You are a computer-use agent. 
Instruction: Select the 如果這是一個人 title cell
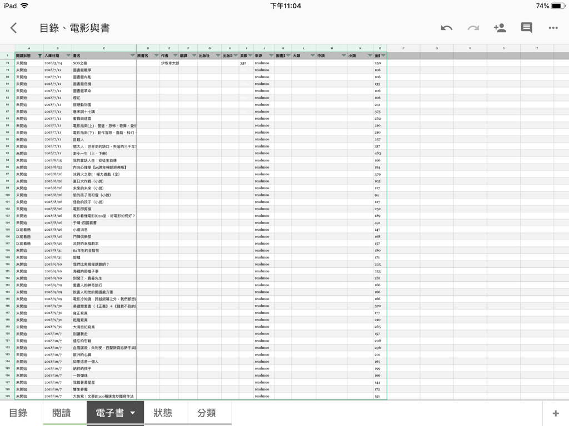[104, 362]
